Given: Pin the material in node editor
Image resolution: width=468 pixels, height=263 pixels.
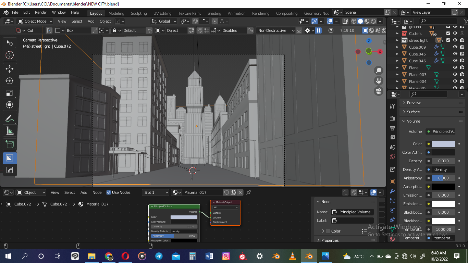Looking at the screenshot, I should (x=249, y=192).
